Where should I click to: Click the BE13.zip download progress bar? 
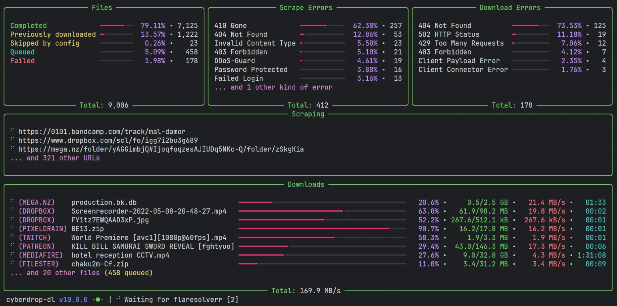(322, 229)
